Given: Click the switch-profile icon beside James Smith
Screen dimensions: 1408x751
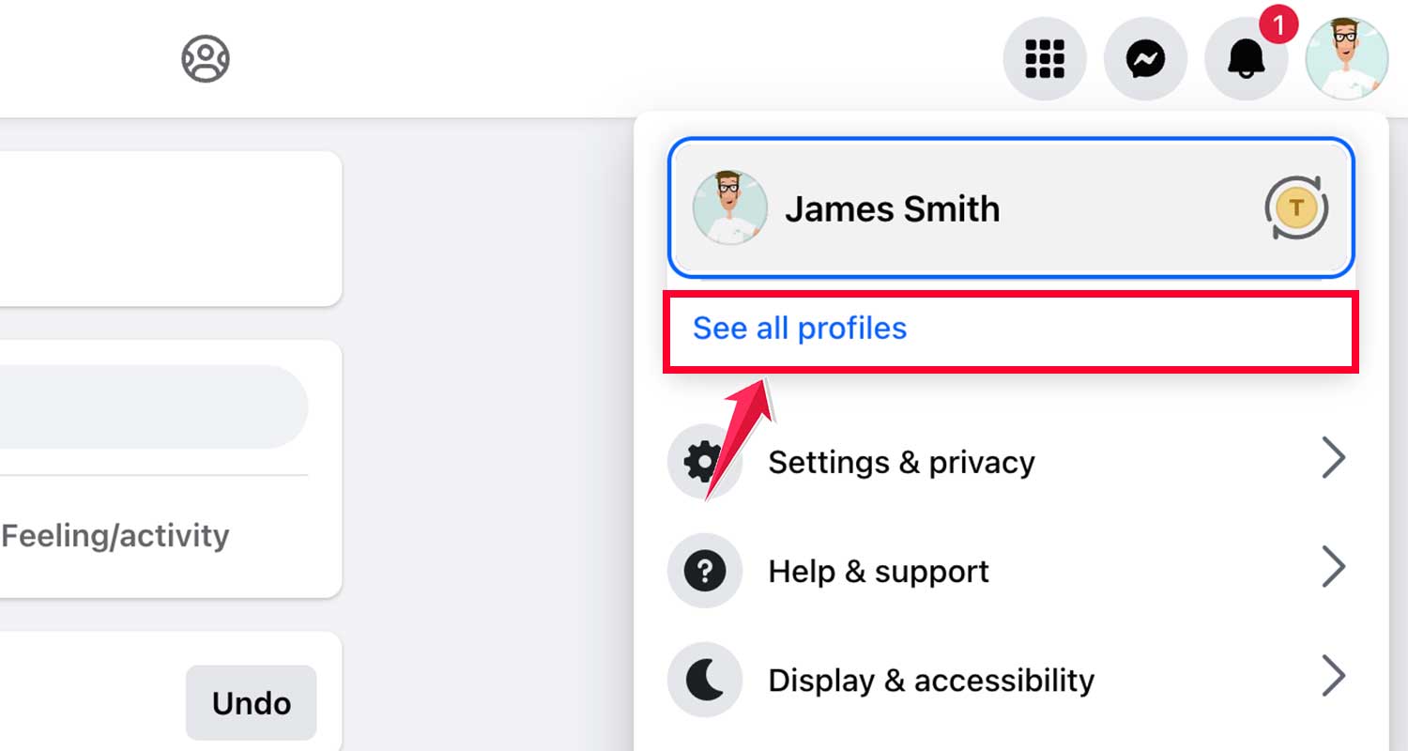Looking at the screenshot, I should click(1298, 208).
